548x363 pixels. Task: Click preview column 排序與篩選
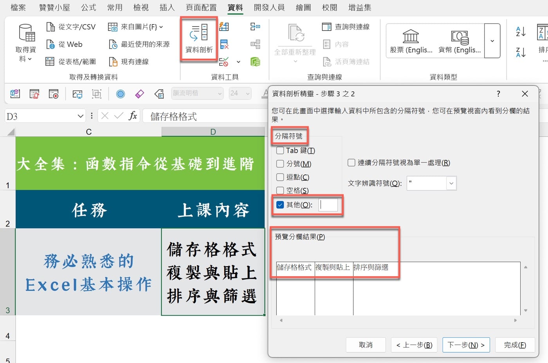point(371,267)
